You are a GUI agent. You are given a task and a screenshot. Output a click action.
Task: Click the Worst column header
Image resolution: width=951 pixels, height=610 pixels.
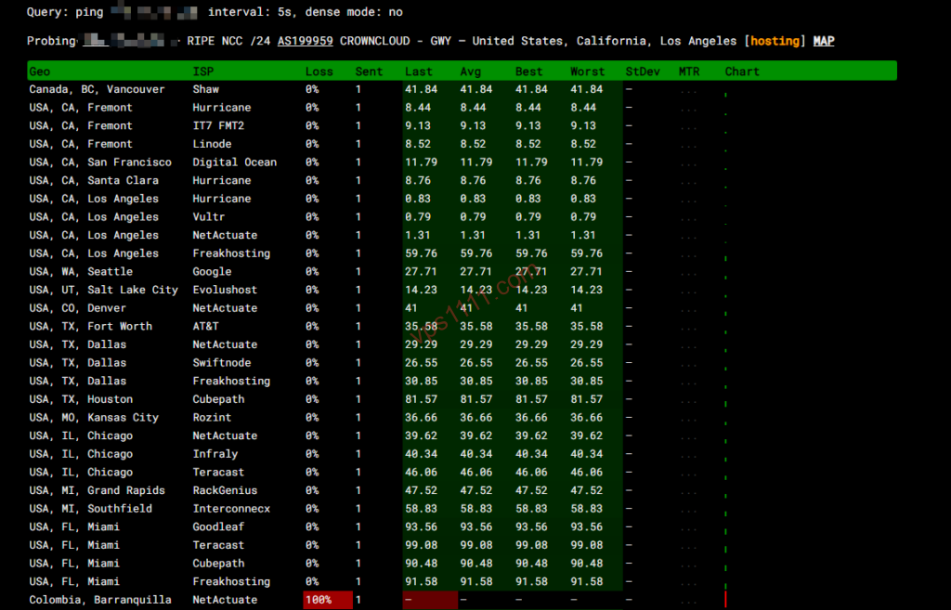tap(587, 71)
